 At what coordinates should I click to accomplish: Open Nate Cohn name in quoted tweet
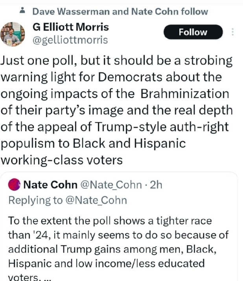50,185
